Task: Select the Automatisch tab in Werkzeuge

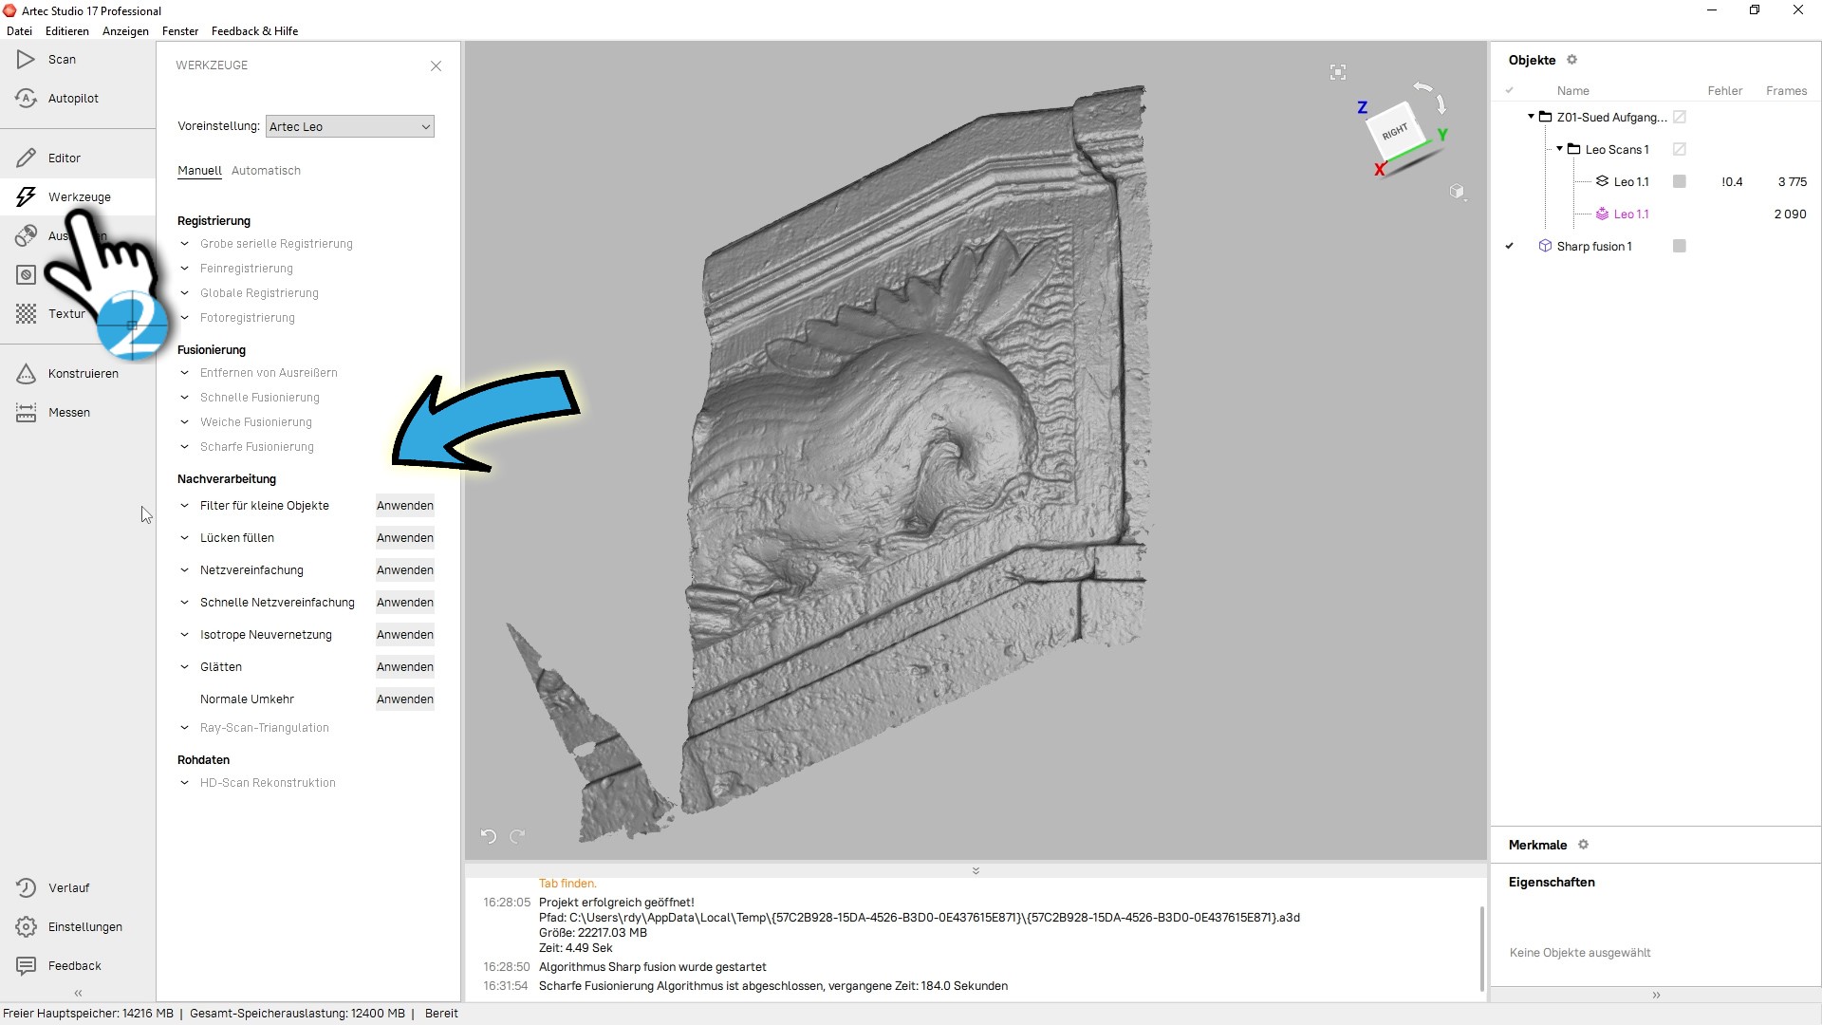Action: pos(266,170)
